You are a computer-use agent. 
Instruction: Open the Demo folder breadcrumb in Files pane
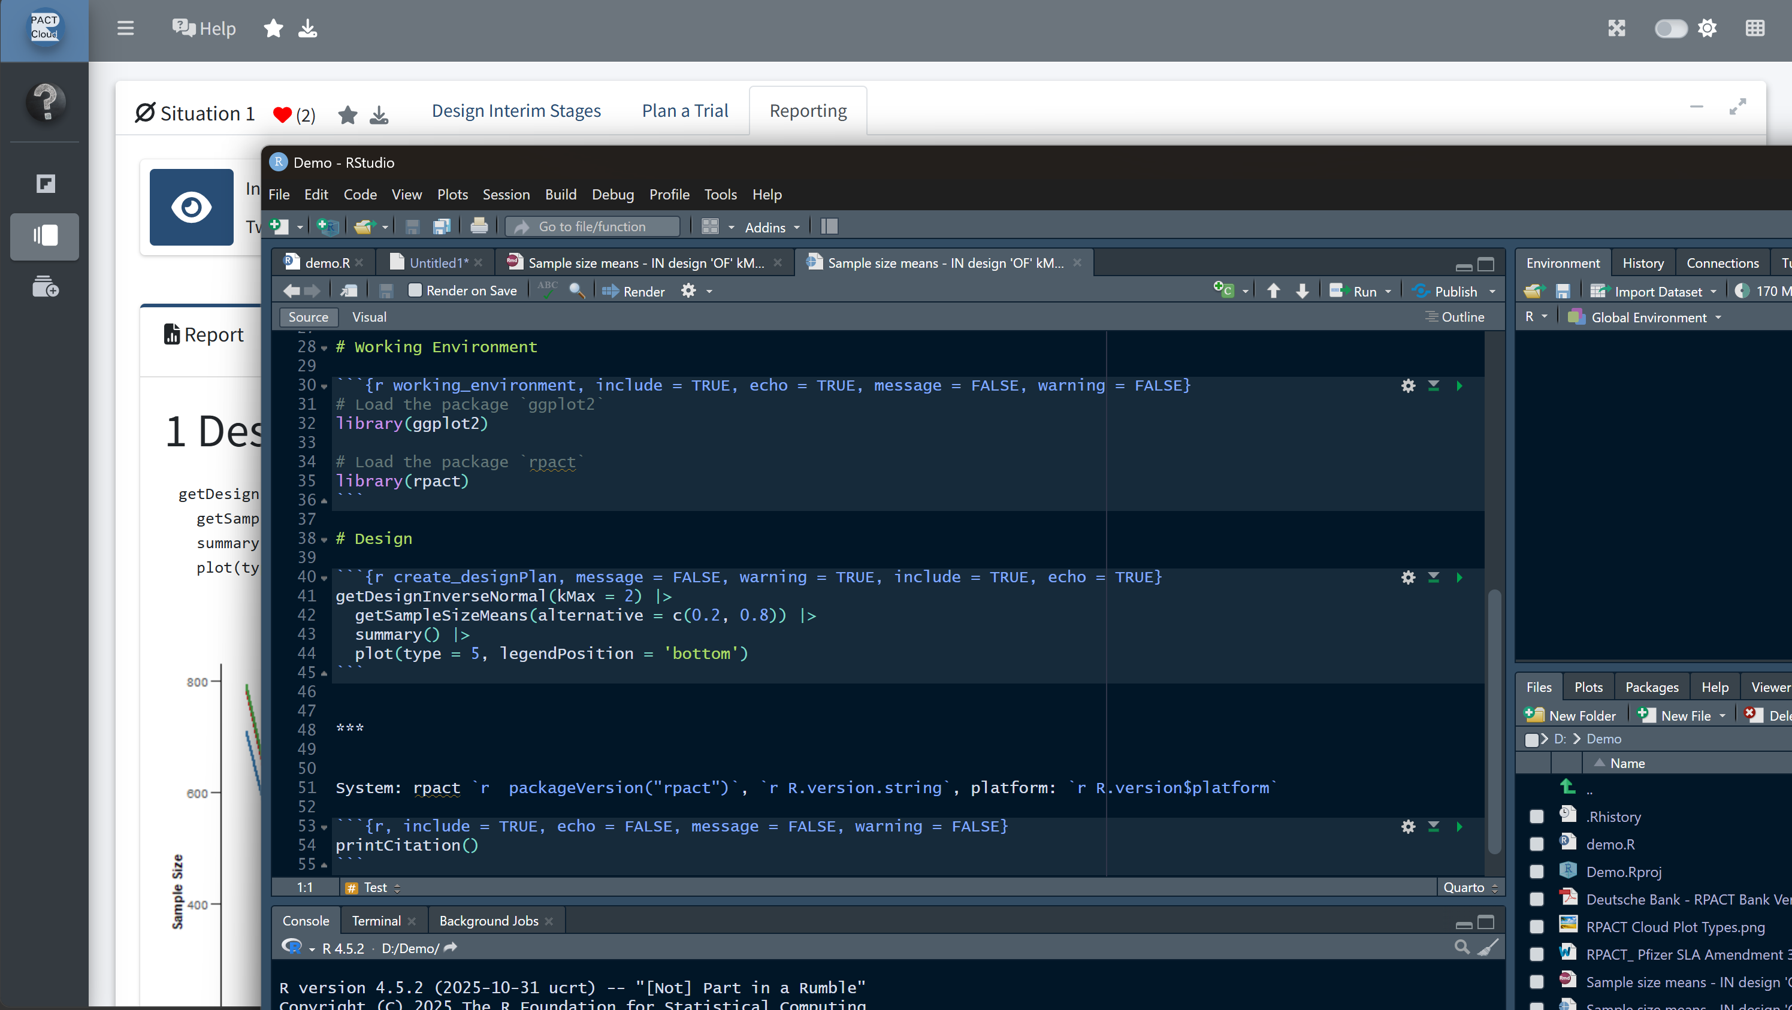pyautogui.click(x=1603, y=739)
